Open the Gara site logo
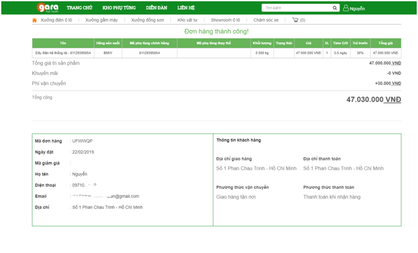Image resolution: width=418 pixels, height=253 pixels. (47, 8)
